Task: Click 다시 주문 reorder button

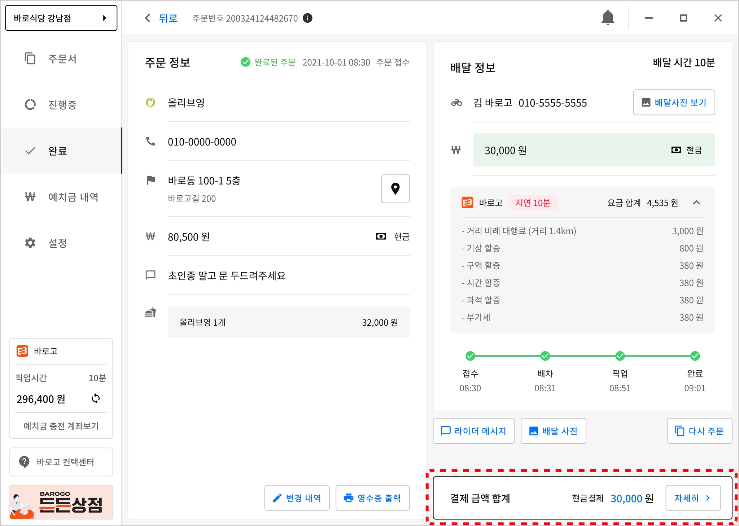Action: point(699,431)
